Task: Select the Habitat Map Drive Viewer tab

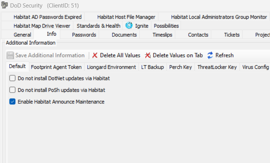Action: 42,26
